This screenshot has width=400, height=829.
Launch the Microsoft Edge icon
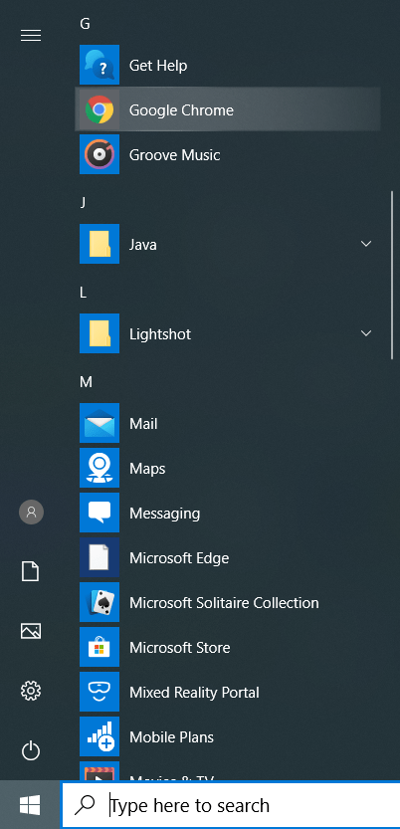click(x=100, y=557)
